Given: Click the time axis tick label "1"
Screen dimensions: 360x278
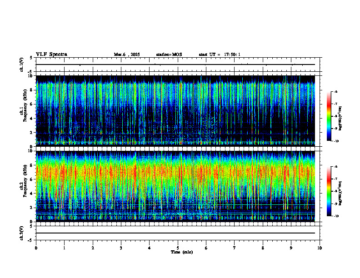Looking at the screenshot, I should (x=64, y=248).
